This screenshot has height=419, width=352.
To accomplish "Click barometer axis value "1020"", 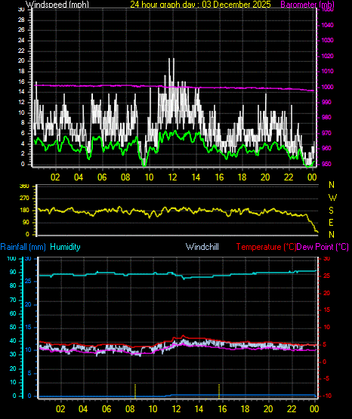I will [x=327, y=56].
